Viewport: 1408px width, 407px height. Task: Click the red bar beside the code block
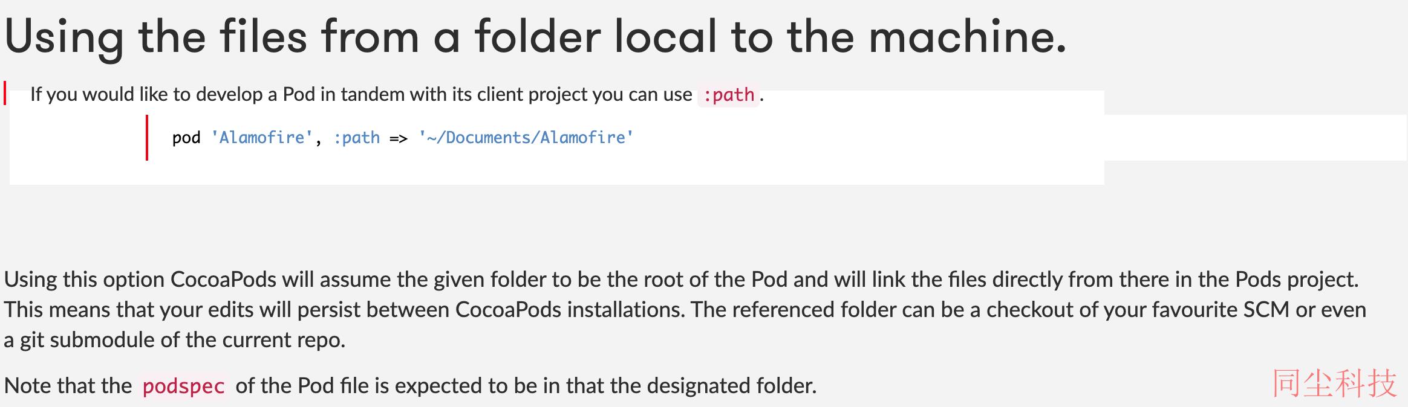click(147, 138)
